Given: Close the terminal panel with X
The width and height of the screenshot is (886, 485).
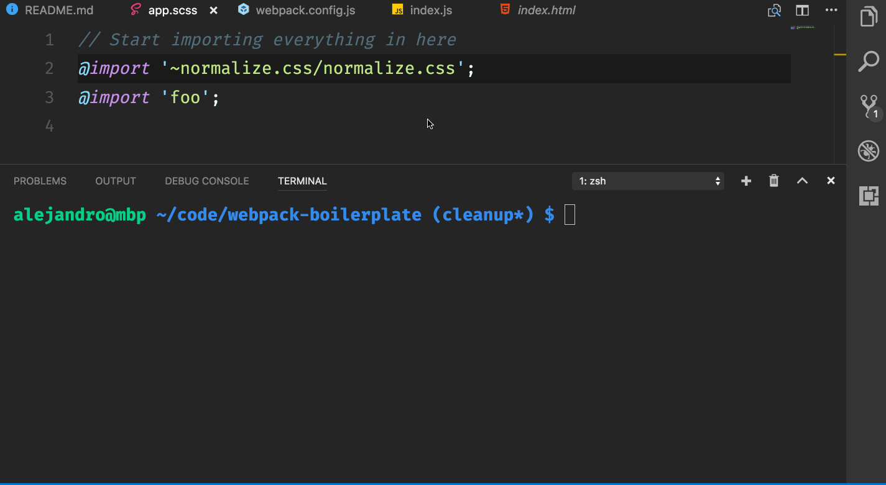Looking at the screenshot, I should point(831,181).
